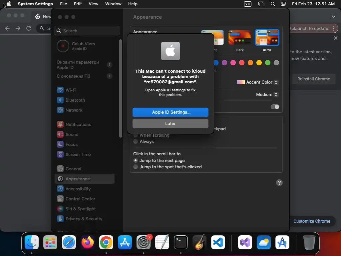Open Chrome three-dot menu

pyautogui.click(x=334, y=29)
